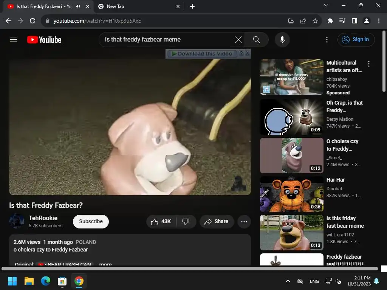Image resolution: width=387 pixels, height=290 pixels.
Task: View site information lock icon
Action: (x=48, y=21)
